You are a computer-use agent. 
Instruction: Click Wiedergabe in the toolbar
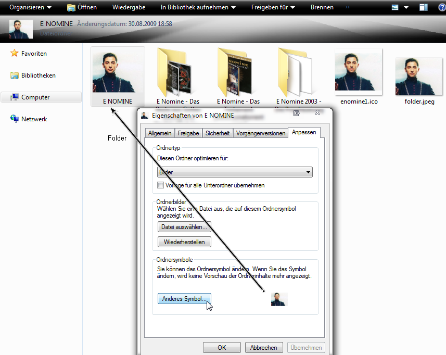(x=129, y=7)
